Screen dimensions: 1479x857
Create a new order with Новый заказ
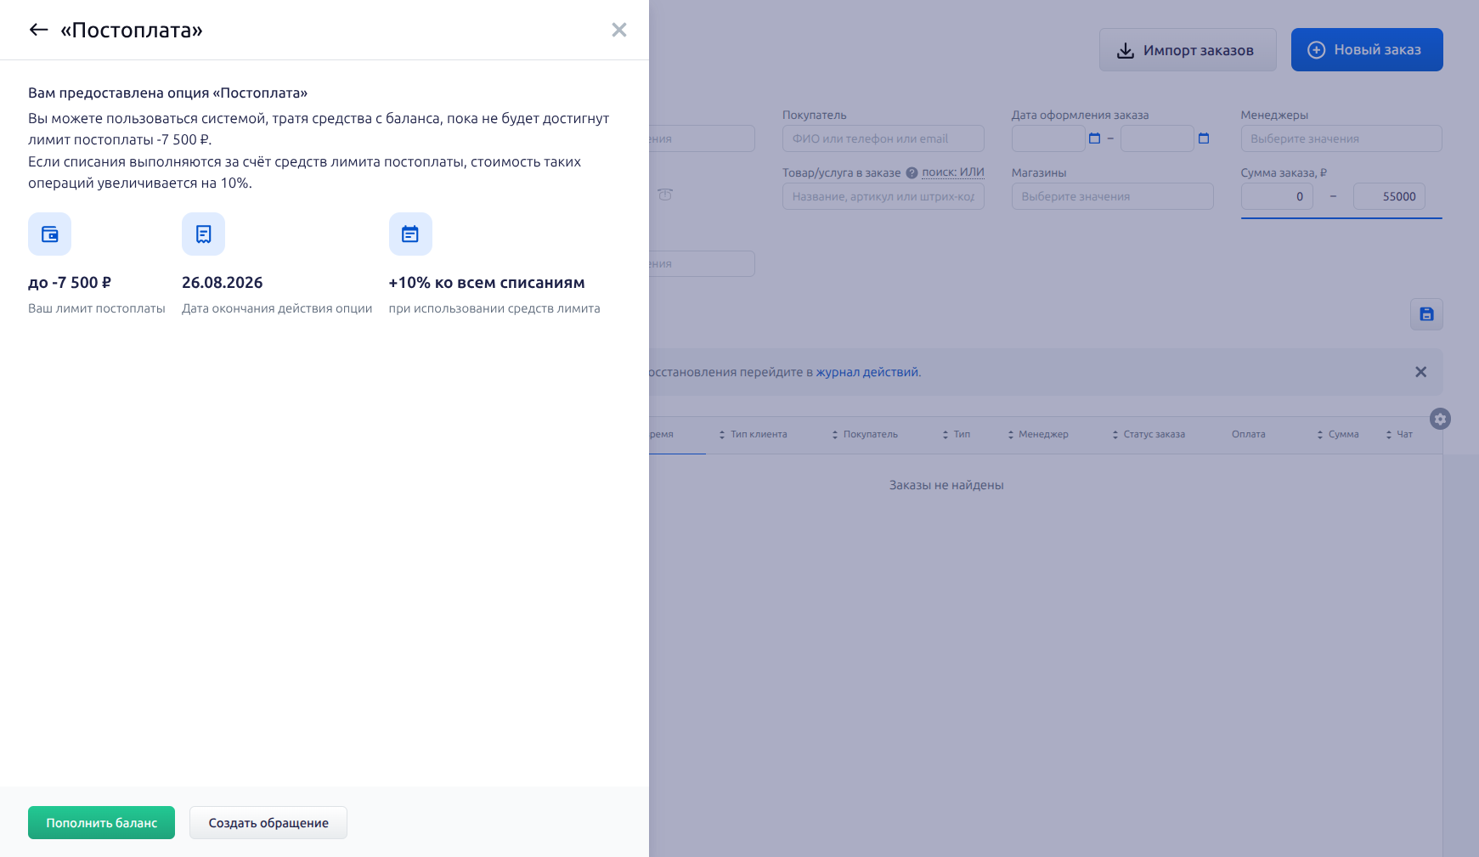pos(1367,50)
